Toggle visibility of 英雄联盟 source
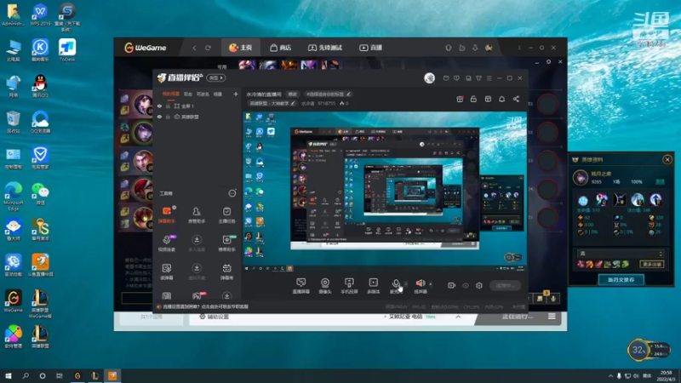Image resolution: width=681 pixels, height=383 pixels. tap(159, 117)
